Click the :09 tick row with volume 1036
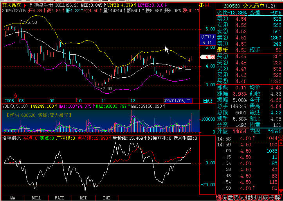This screenshot has width=283, height=201. (247, 151)
